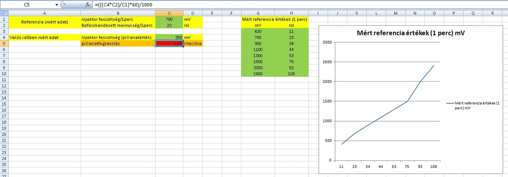Select table cell 1300

pyautogui.click(x=258, y=55)
